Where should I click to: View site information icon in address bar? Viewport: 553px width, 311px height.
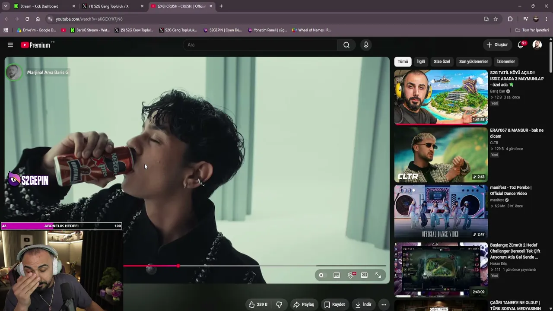coord(50,19)
